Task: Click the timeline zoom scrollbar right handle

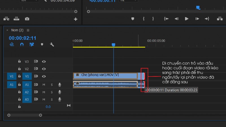Action: point(40,115)
